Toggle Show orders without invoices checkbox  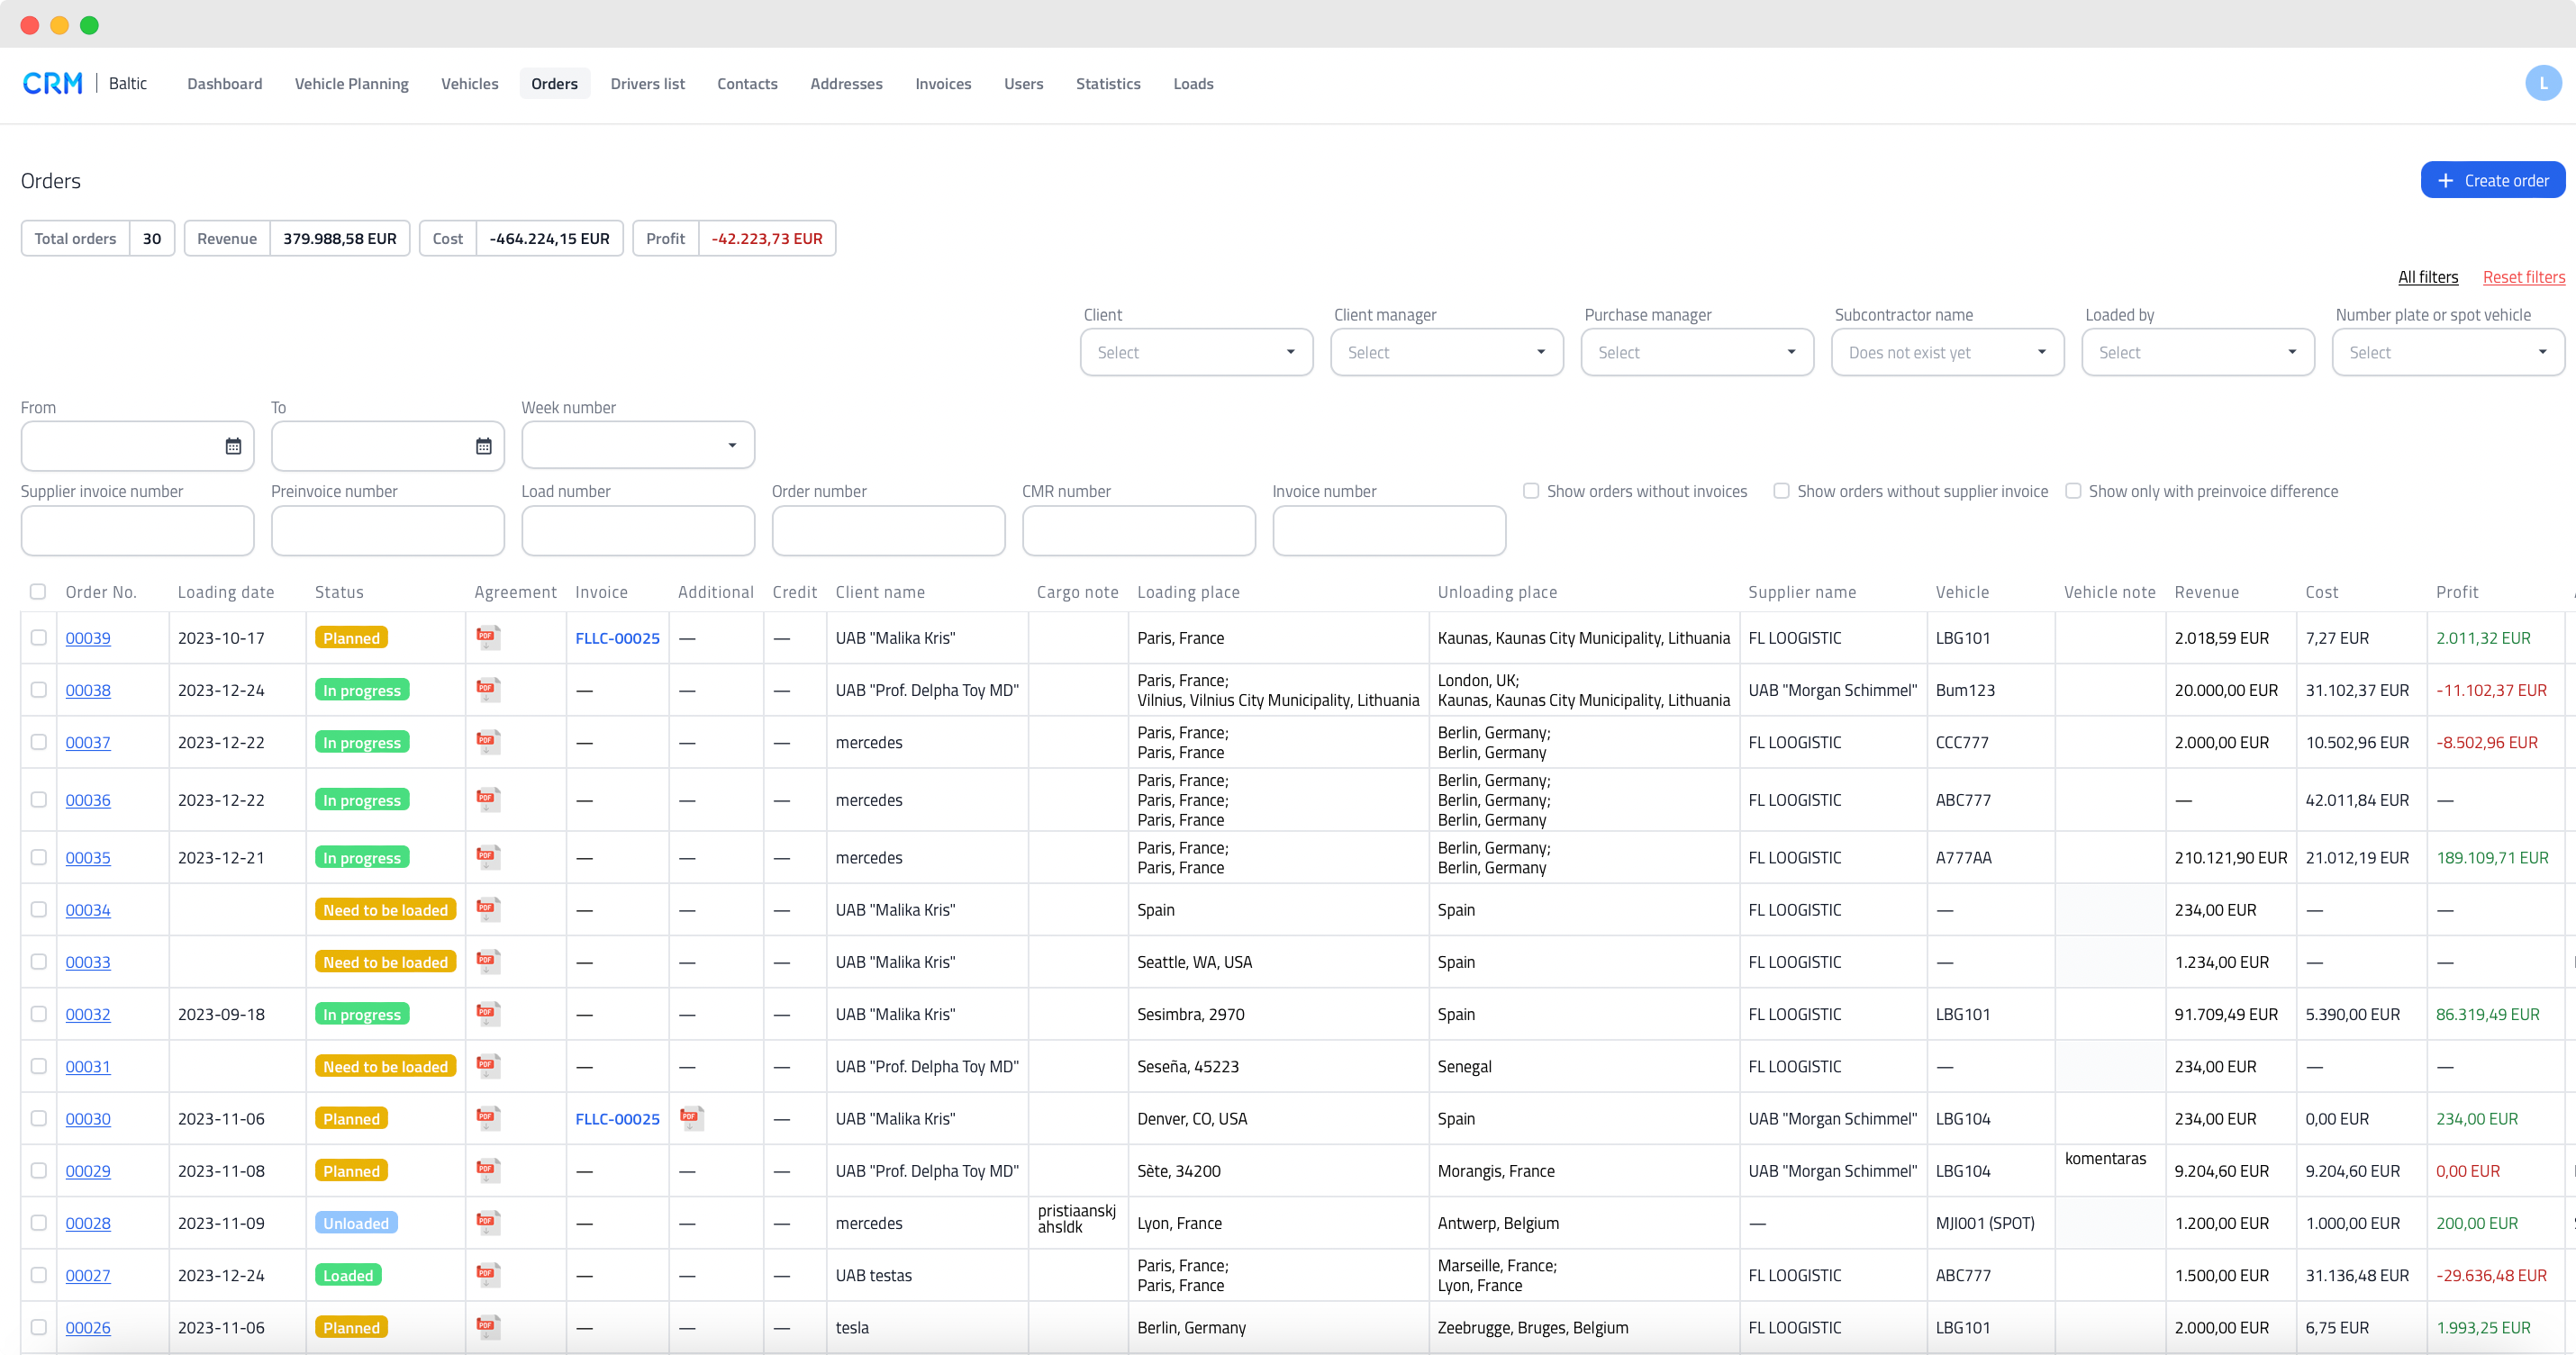click(1530, 492)
